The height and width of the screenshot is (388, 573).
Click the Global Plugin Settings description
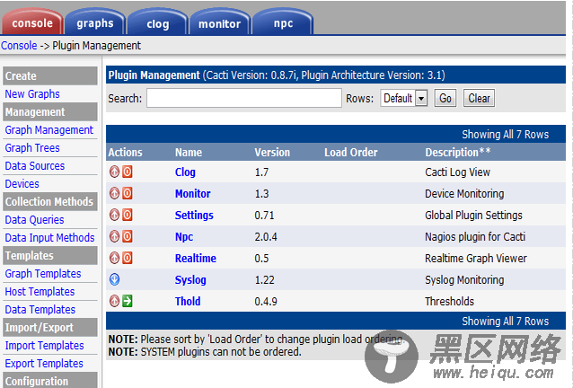click(x=473, y=216)
